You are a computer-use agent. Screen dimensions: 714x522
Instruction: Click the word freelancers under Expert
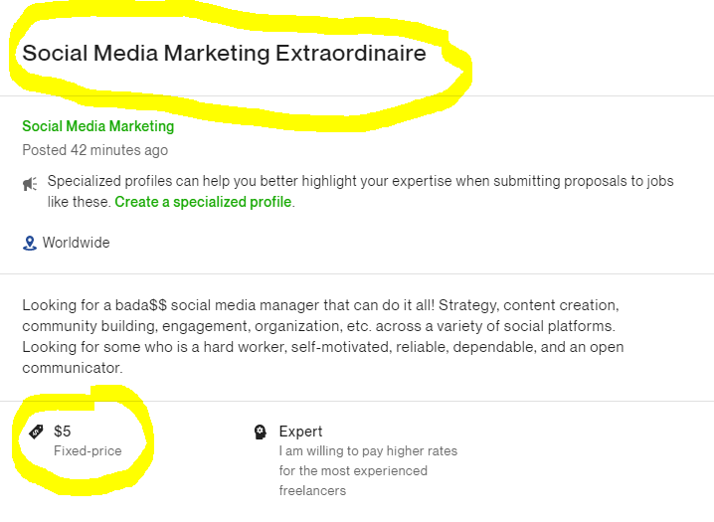point(312,490)
